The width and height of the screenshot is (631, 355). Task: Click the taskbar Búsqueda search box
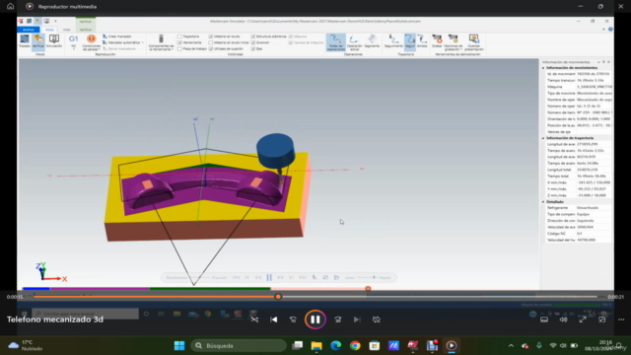[239, 345]
